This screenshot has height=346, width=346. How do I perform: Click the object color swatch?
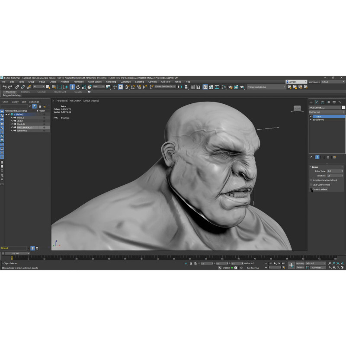coord(343,107)
